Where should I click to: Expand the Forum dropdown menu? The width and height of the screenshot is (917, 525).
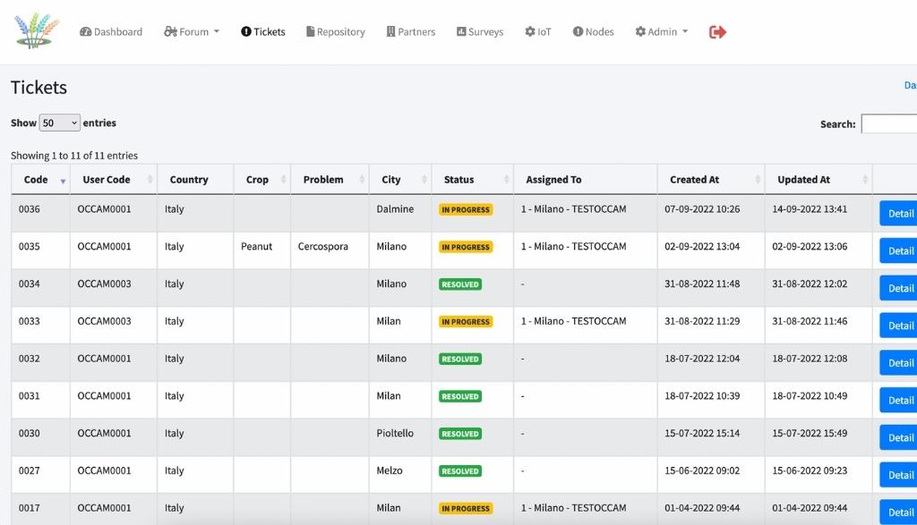coord(192,32)
